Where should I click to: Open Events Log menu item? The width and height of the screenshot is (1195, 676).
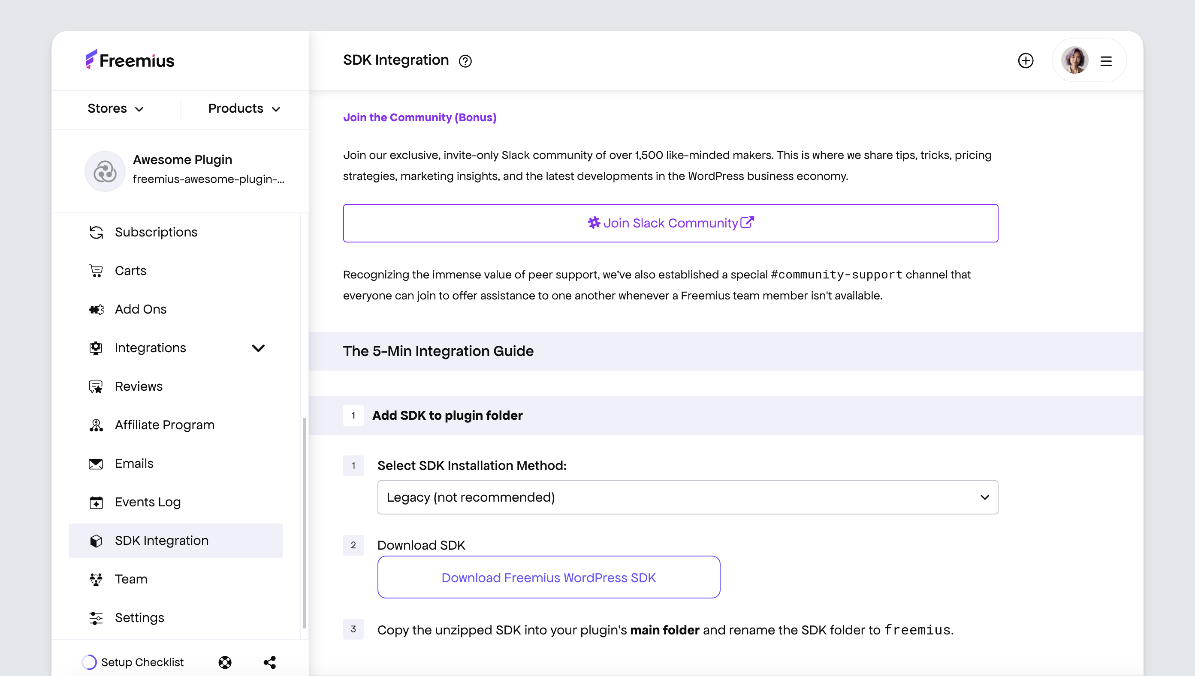[x=176, y=503]
